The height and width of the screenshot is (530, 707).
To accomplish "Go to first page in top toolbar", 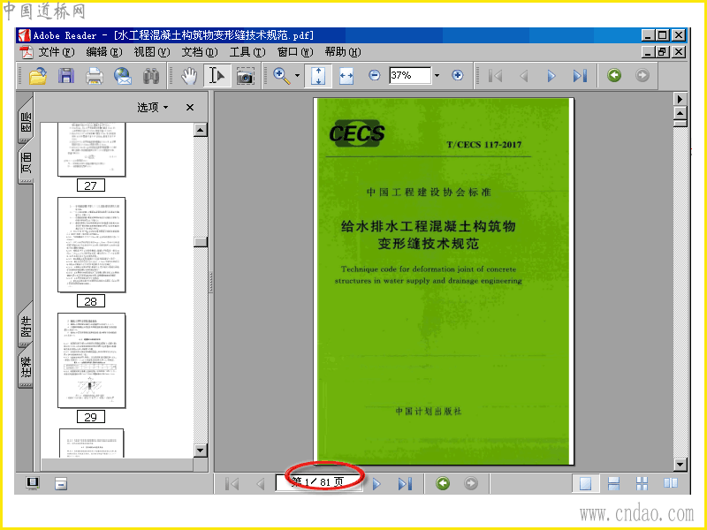I will [495, 75].
